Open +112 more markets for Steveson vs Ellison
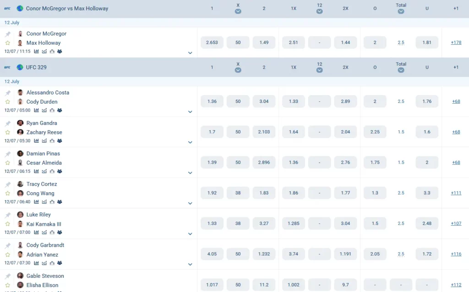Screen dimensions: 469x292 456,285
